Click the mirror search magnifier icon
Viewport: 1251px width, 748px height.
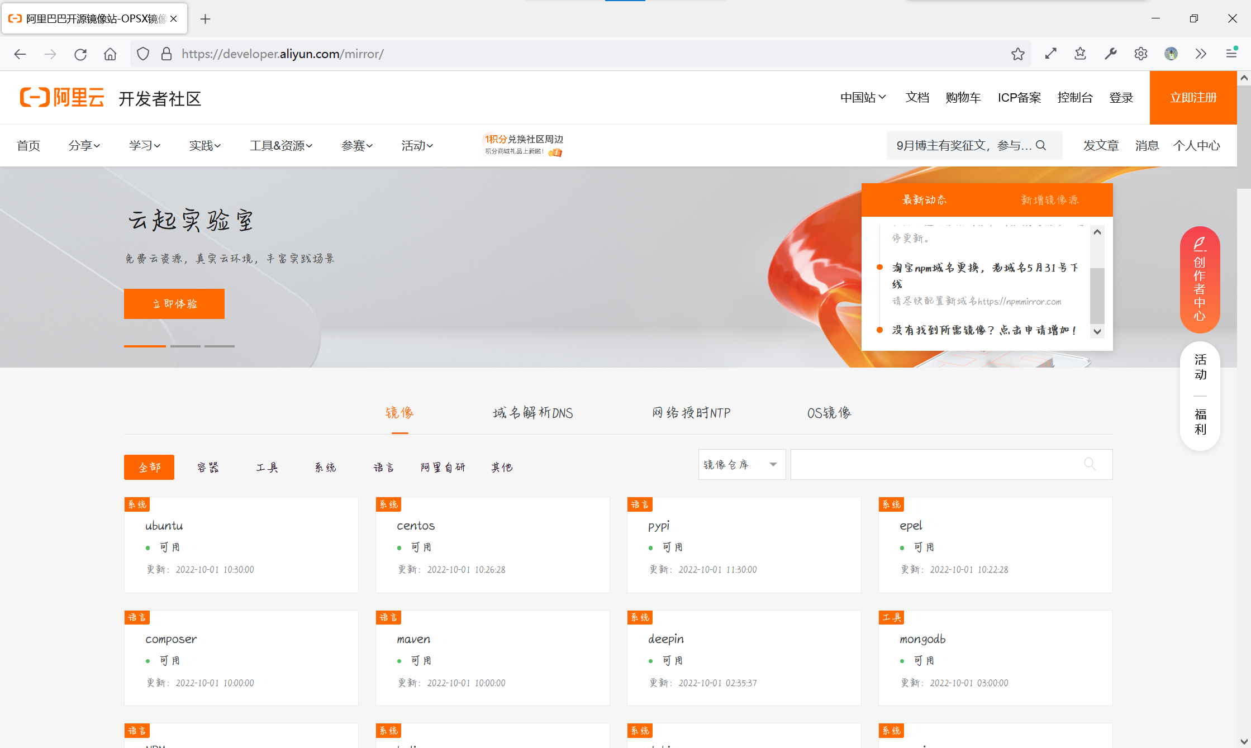[x=1090, y=464]
